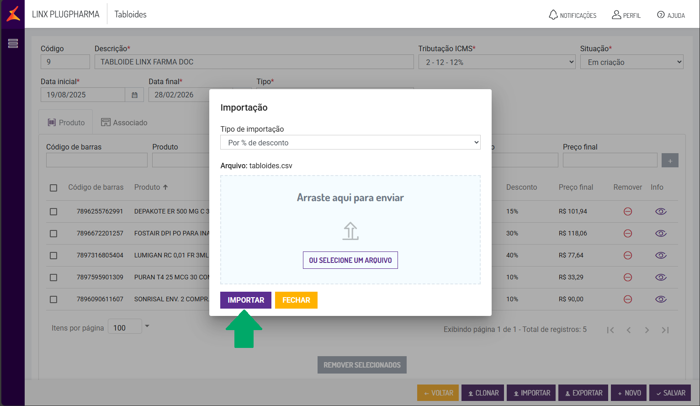This screenshot has width=700, height=406.
Task: Click the SALVAR button
Action: (670, 393)
